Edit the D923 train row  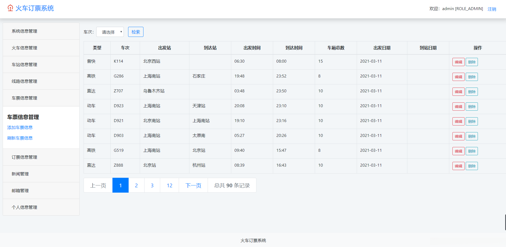pyautogui.click(x=458, y=107)
